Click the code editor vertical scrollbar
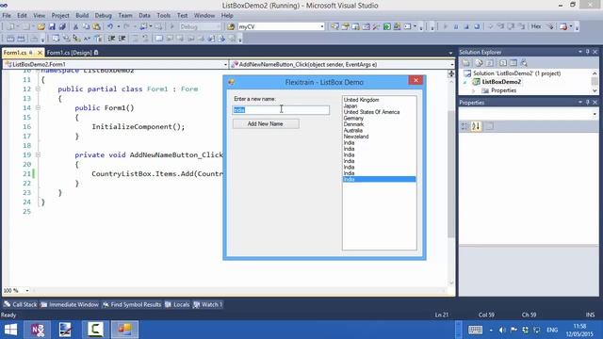Image resolution: width=603 pixels, height=339 pixels. pyautogui.click(x=451, y=175)
